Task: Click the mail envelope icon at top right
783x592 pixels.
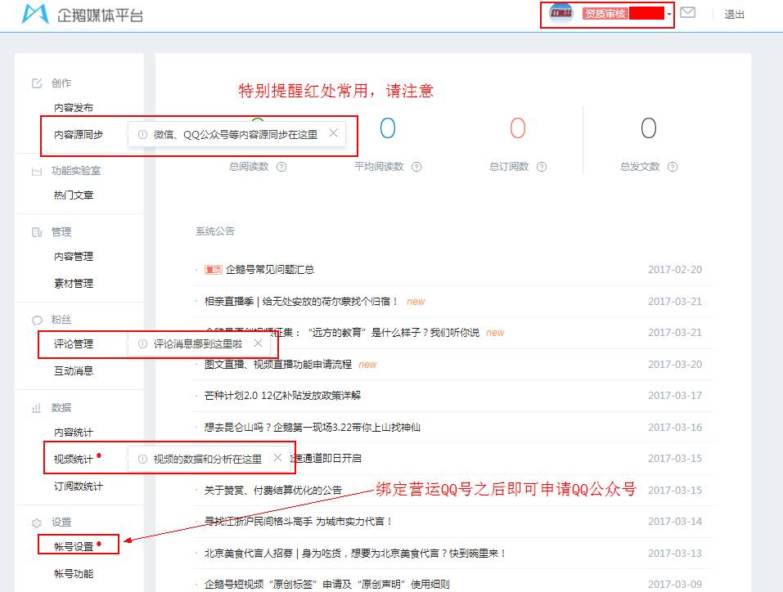Action: tap(688, 13)
